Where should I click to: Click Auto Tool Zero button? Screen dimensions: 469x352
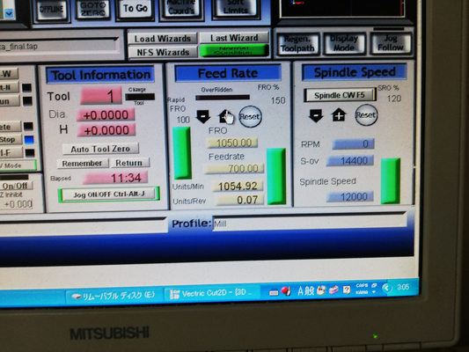[x=100, y=149]
